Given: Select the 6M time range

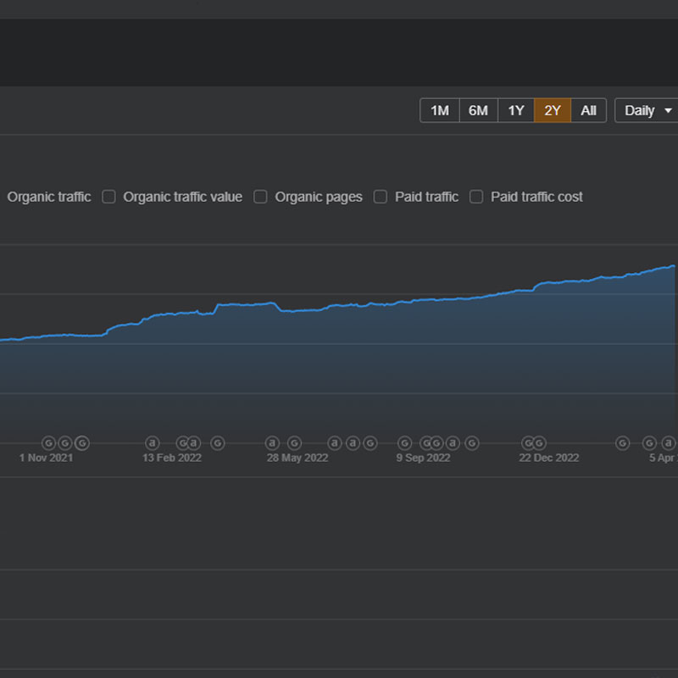Looking at the screenshot, I should [478, 111].
